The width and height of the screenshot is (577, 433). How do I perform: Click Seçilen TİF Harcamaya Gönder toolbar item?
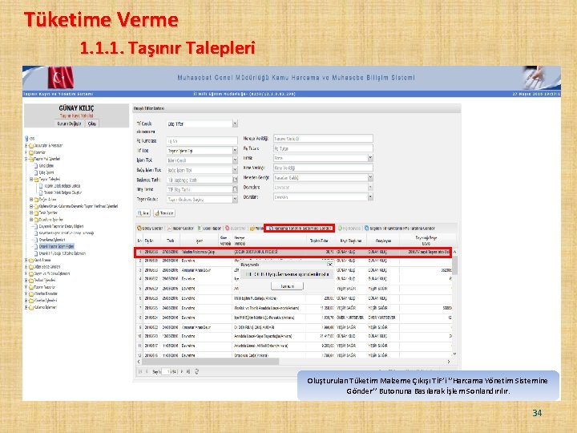click(x=400, y=229)
